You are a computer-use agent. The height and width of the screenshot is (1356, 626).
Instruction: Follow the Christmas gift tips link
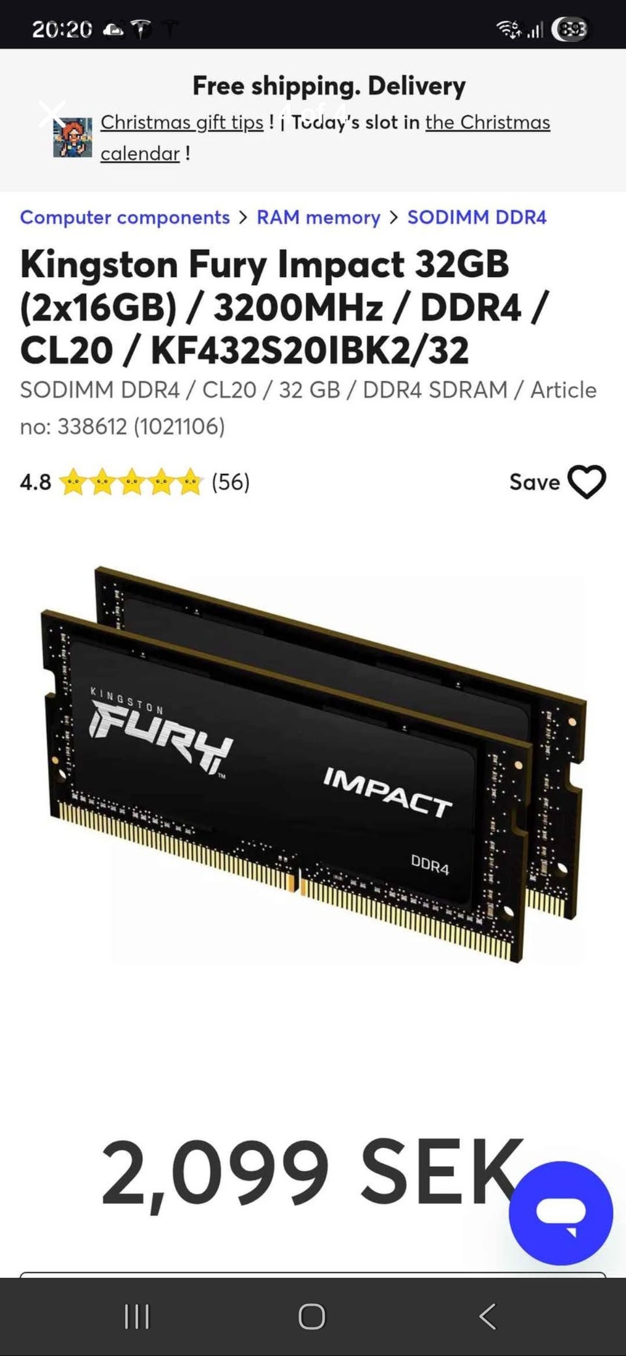coord(182,122)
